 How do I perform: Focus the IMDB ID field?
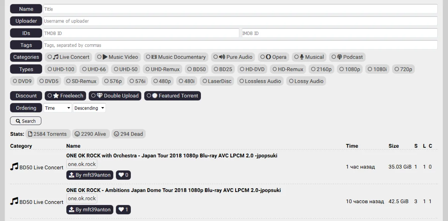[x=340, y=33]
